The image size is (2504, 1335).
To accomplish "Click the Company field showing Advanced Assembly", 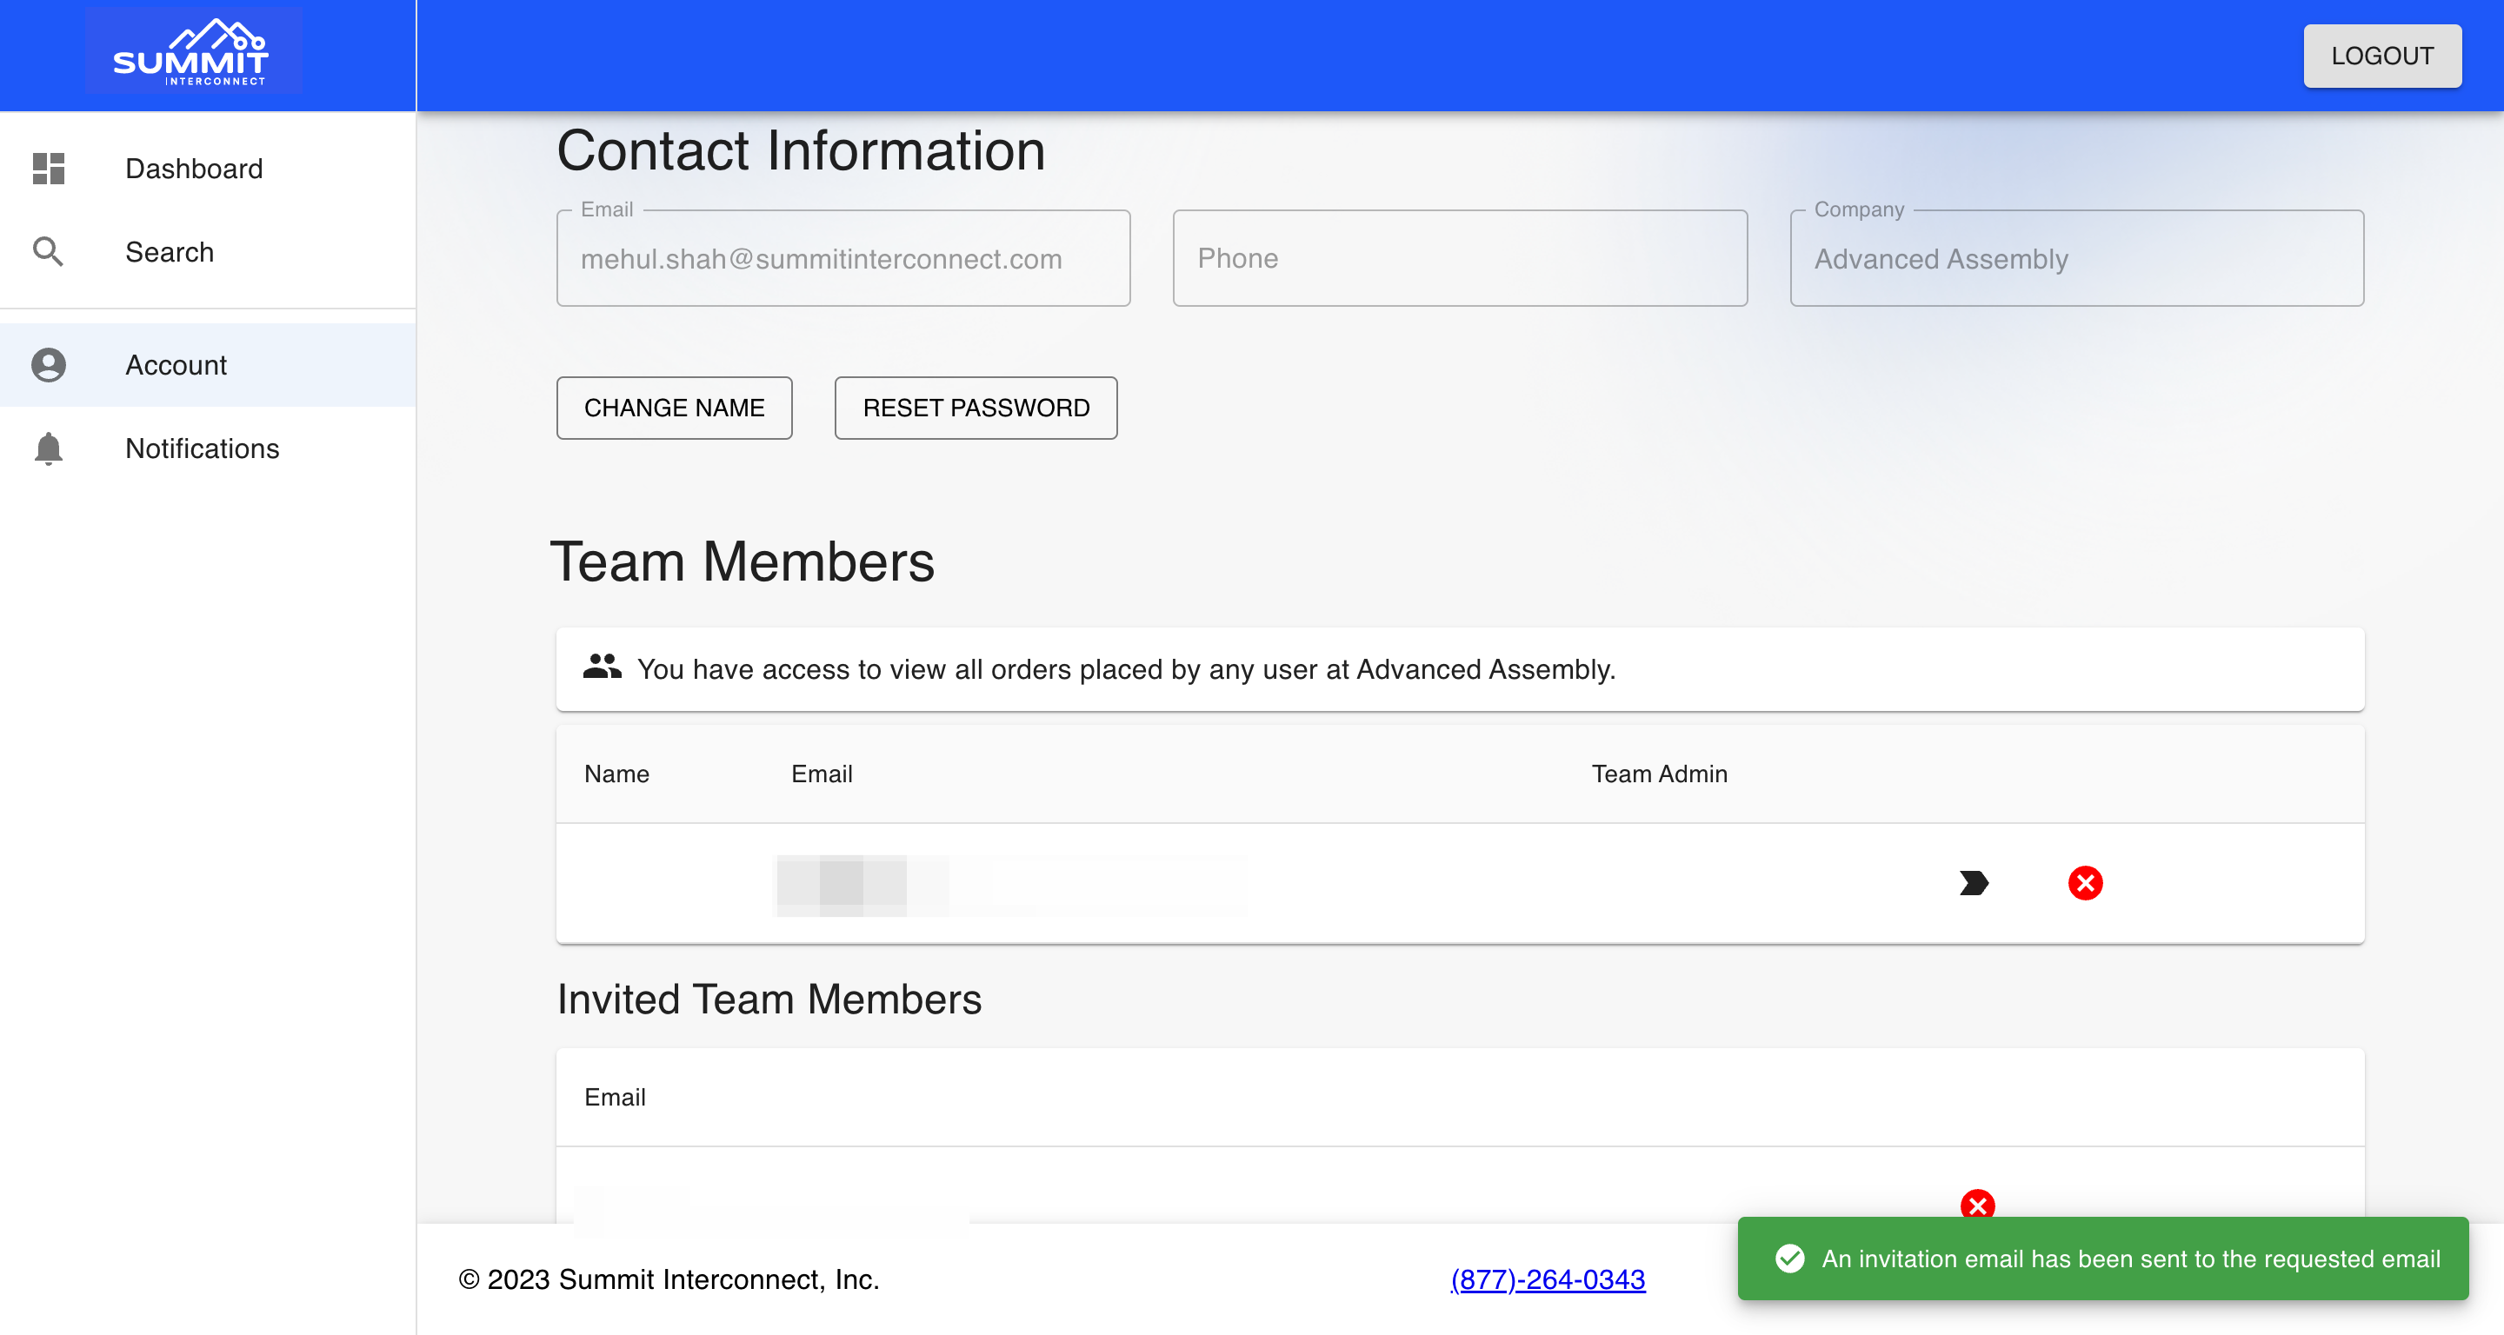I will [2076, 257].
